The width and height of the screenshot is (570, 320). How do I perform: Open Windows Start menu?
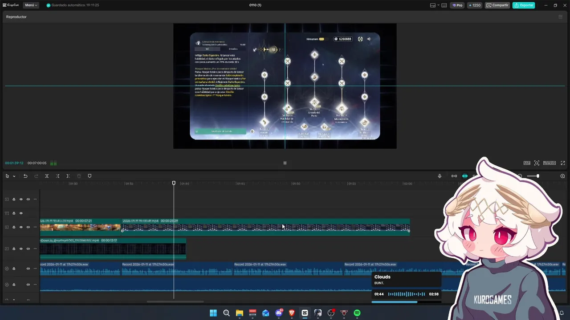coord(213,313)
